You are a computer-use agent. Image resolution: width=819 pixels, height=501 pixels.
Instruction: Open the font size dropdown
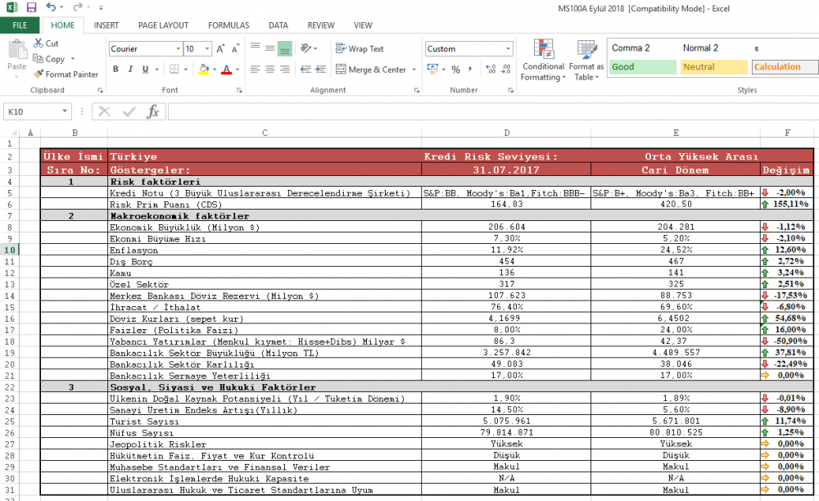[x=207, y=48]
